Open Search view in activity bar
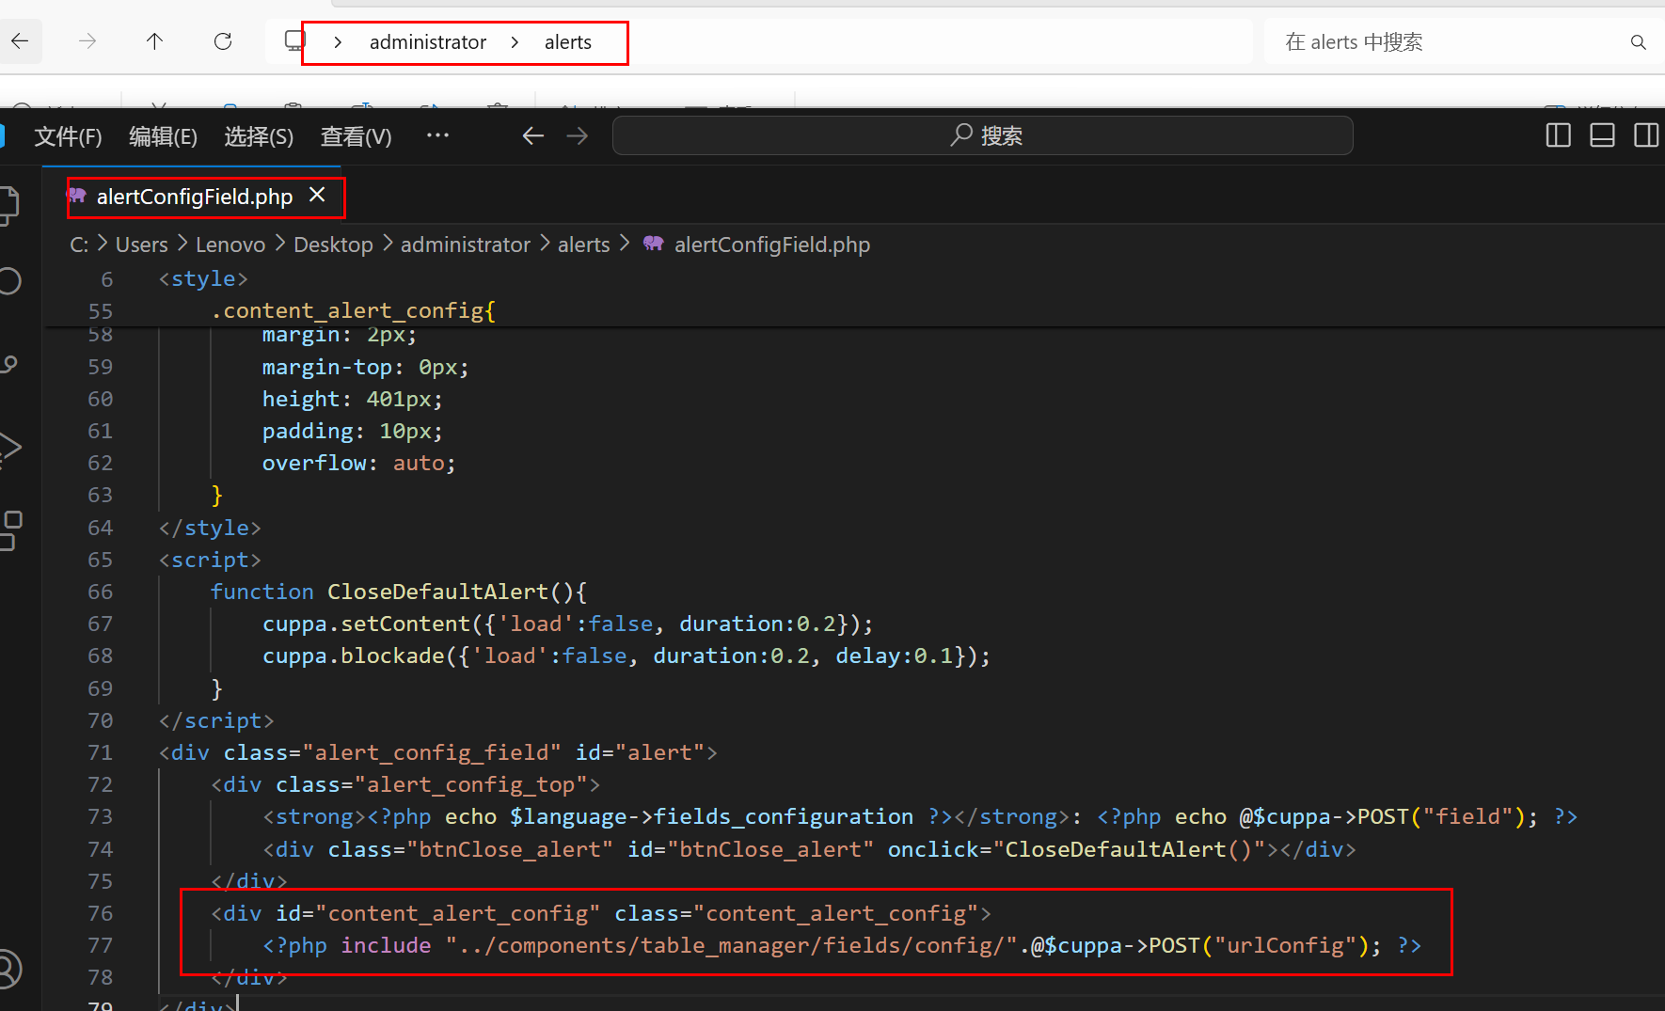Screen dimensions: 1665x1011 (9, 281)
